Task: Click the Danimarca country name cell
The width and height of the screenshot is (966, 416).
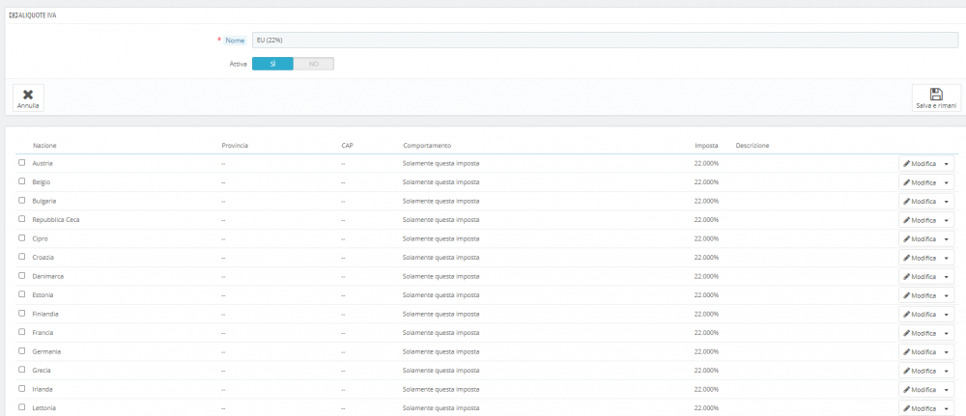Action: coord(48,276)
